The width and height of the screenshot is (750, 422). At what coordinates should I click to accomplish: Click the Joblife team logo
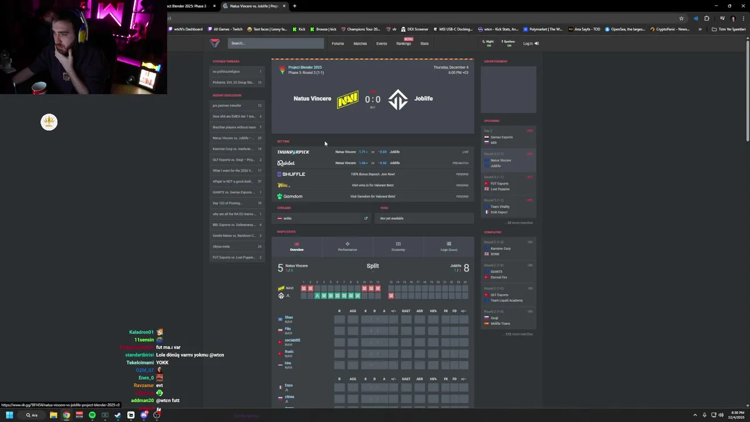[x=398, y=99]
